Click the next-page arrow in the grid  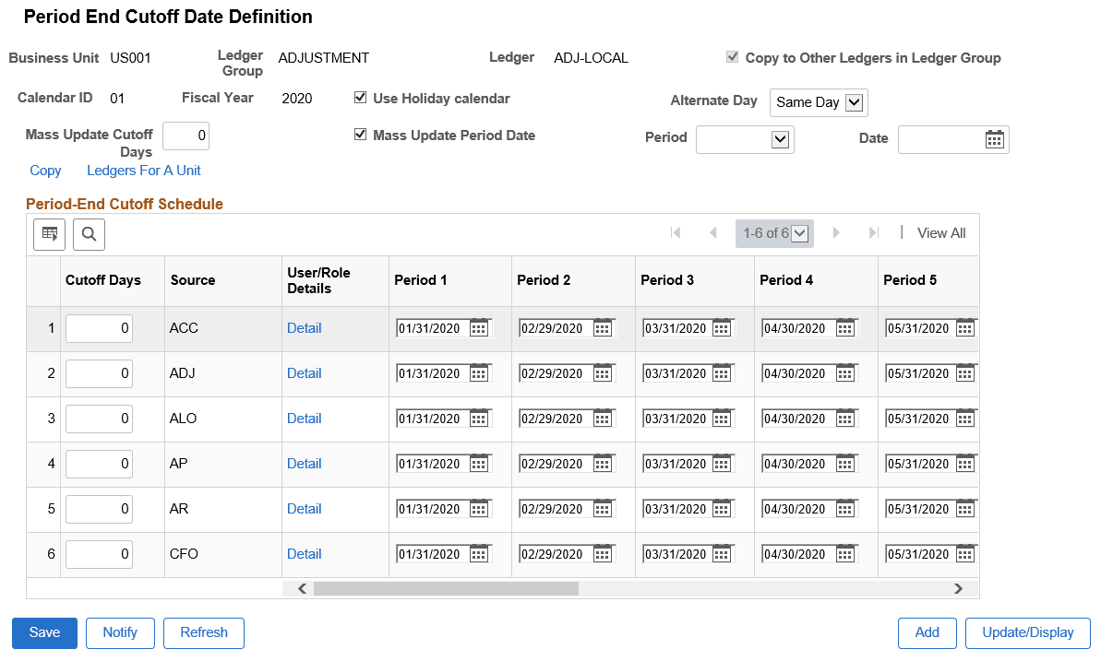(836, 232)
